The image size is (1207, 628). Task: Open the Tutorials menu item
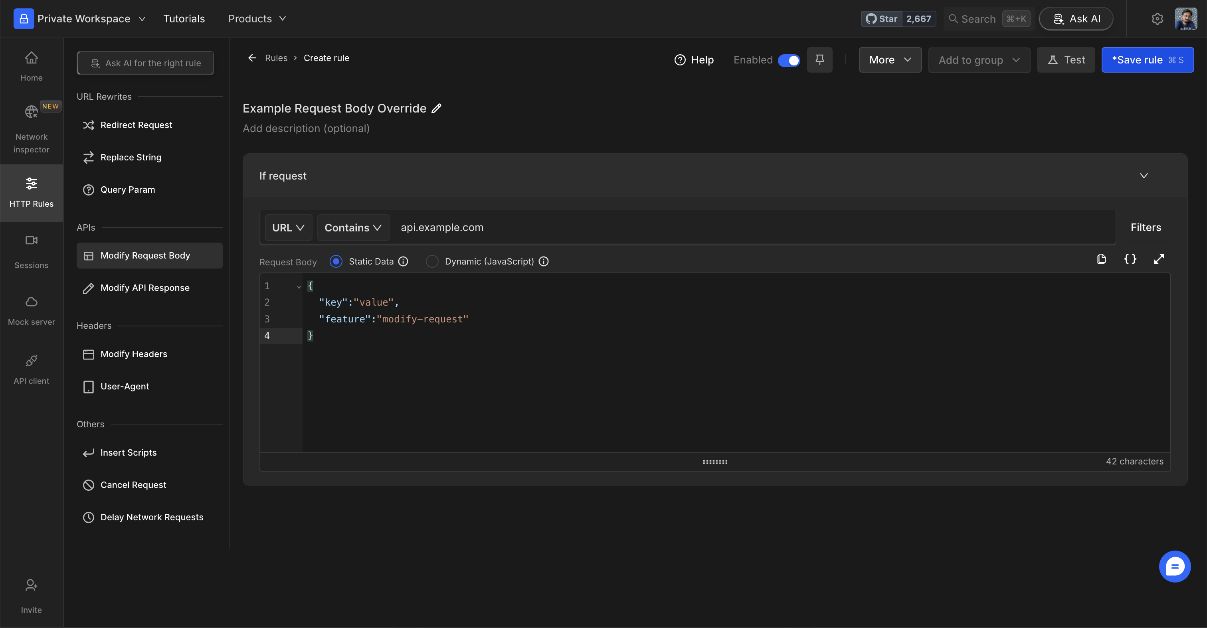184,19
